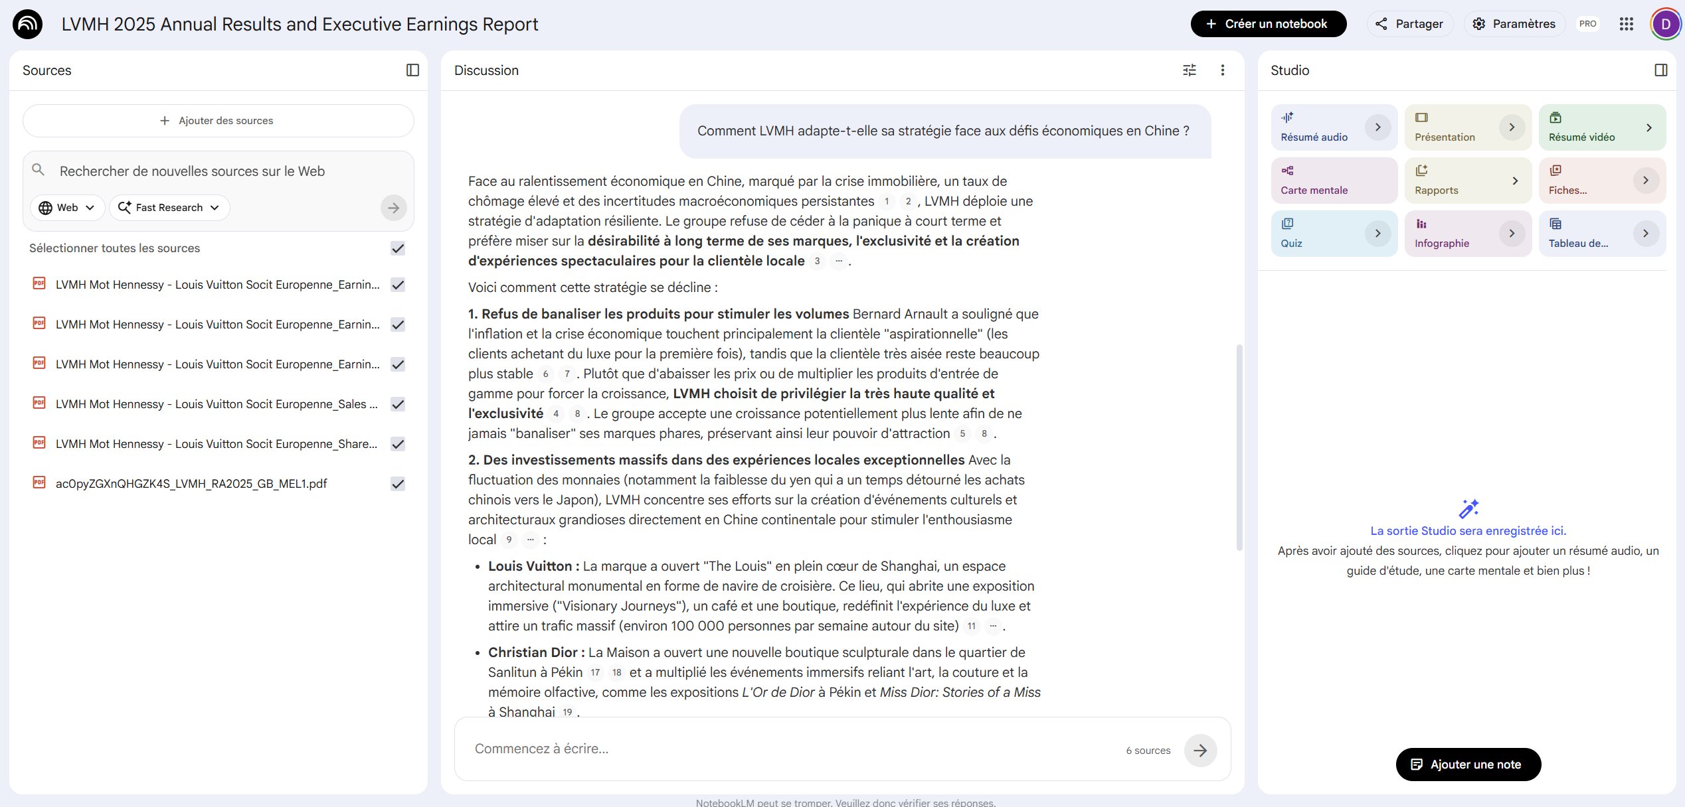Send the chat message arrow
This screenshot has height=807, width=1685.
(x=1200, y=751)
